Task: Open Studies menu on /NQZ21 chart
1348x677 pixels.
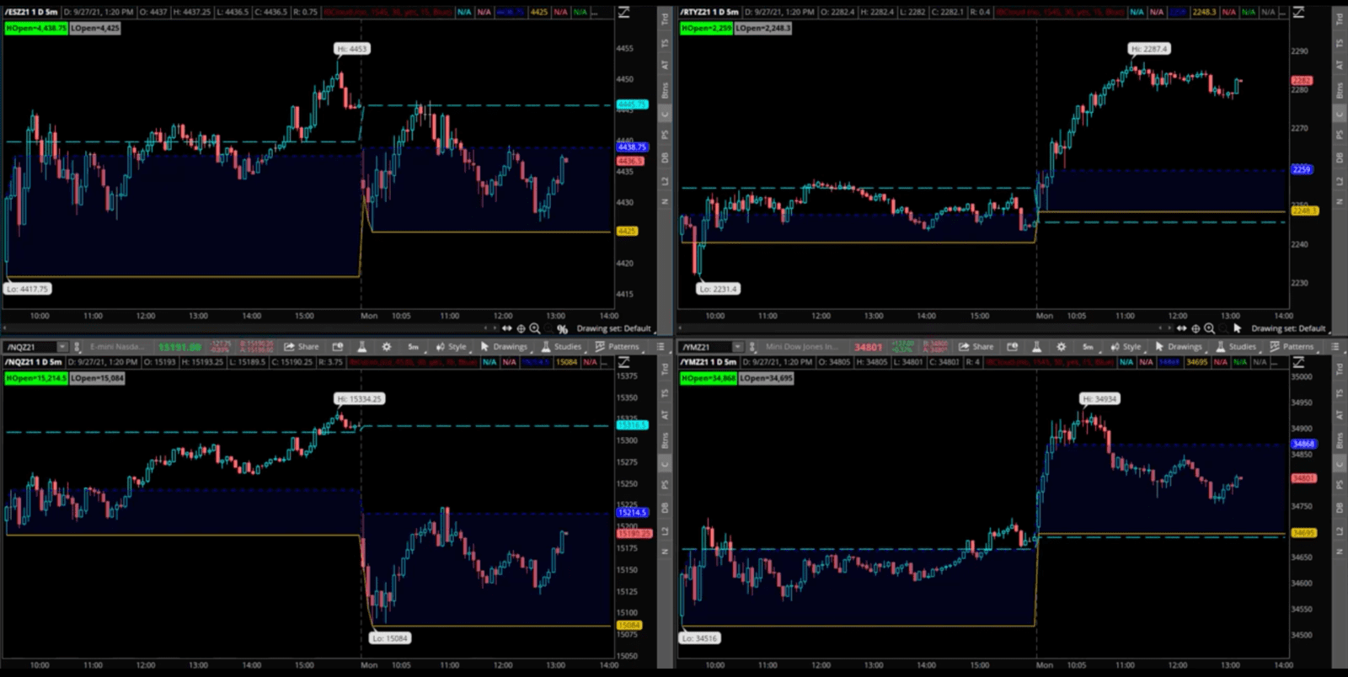Action: pos(562,347)
